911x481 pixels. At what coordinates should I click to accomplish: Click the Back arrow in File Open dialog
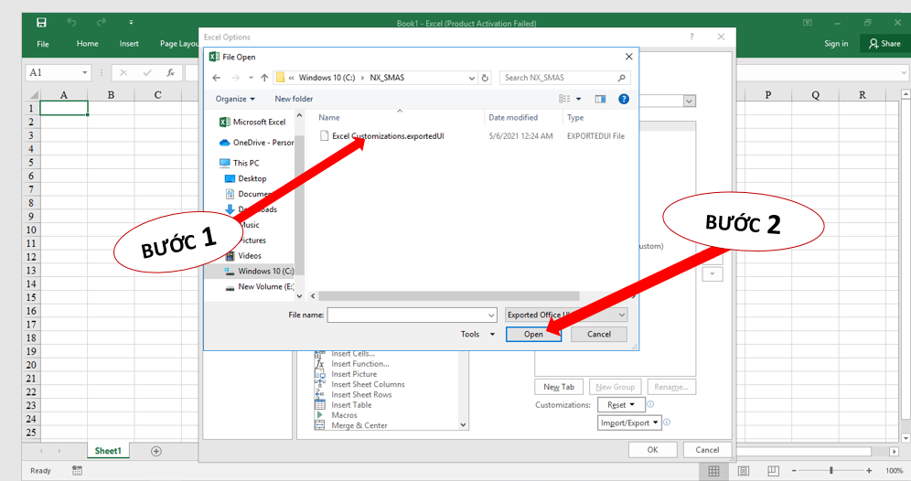point(217,78)
